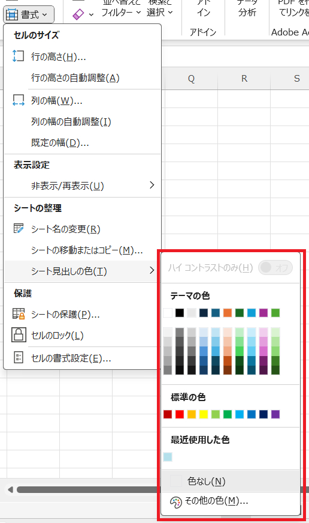Click the 書式 table icon
Screen dimensions: 309x523
click(13, 14)
